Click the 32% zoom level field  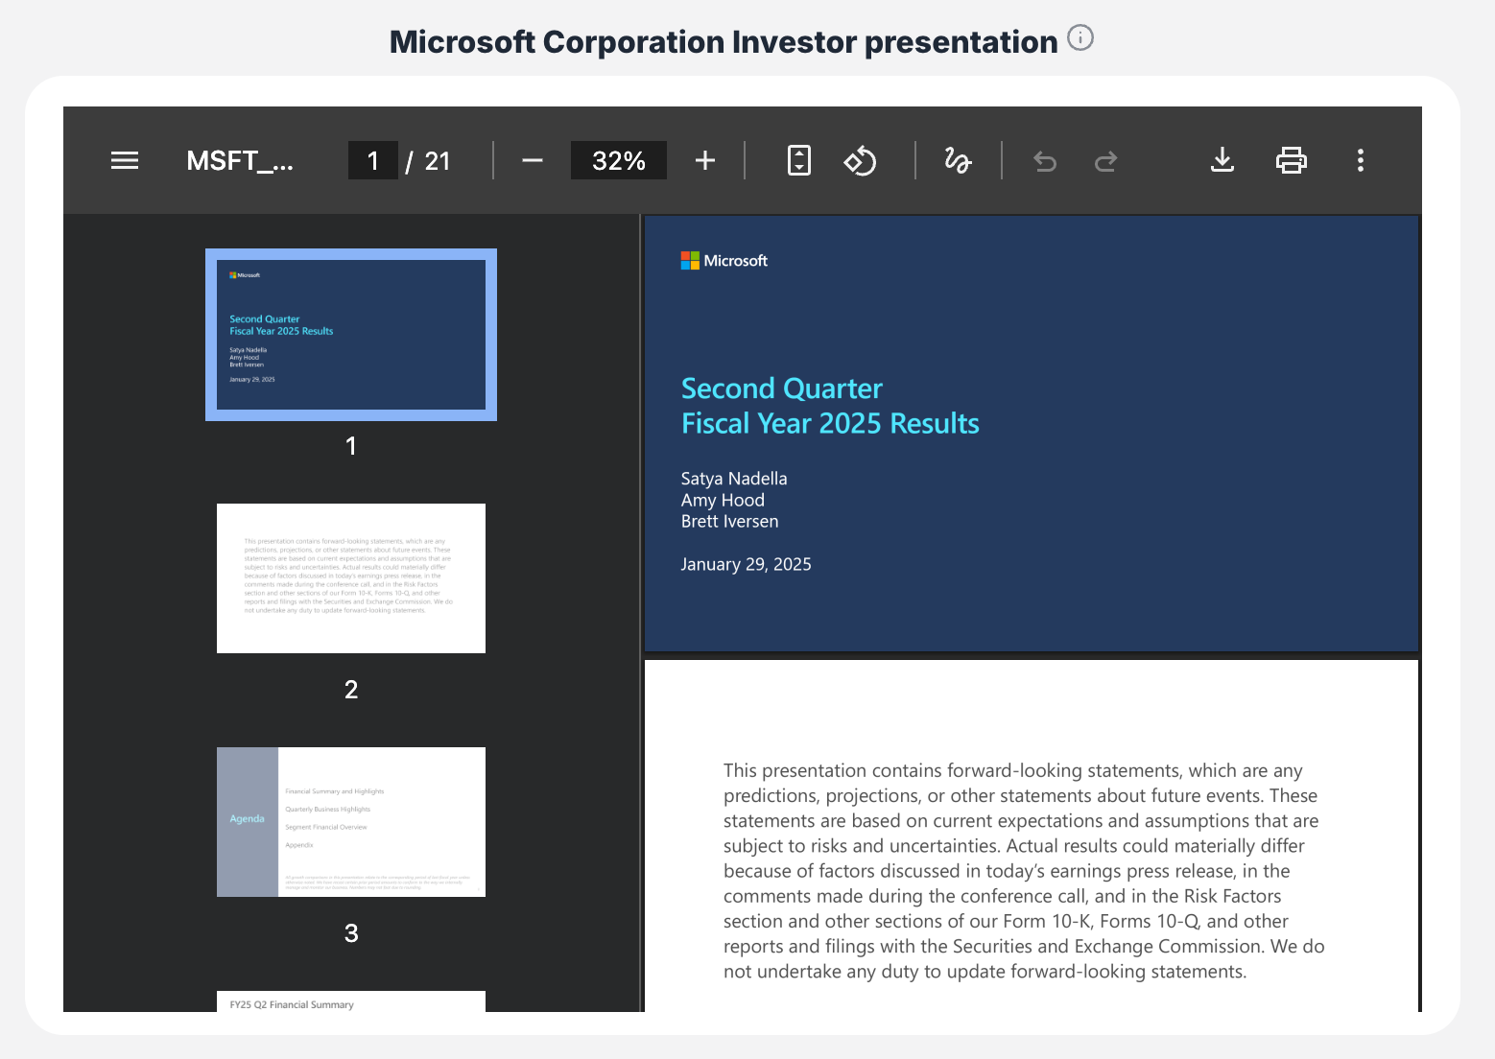pos(619,160)
